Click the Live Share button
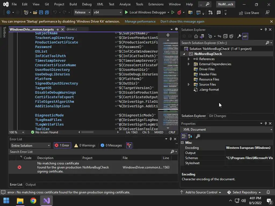 point(249,13)
